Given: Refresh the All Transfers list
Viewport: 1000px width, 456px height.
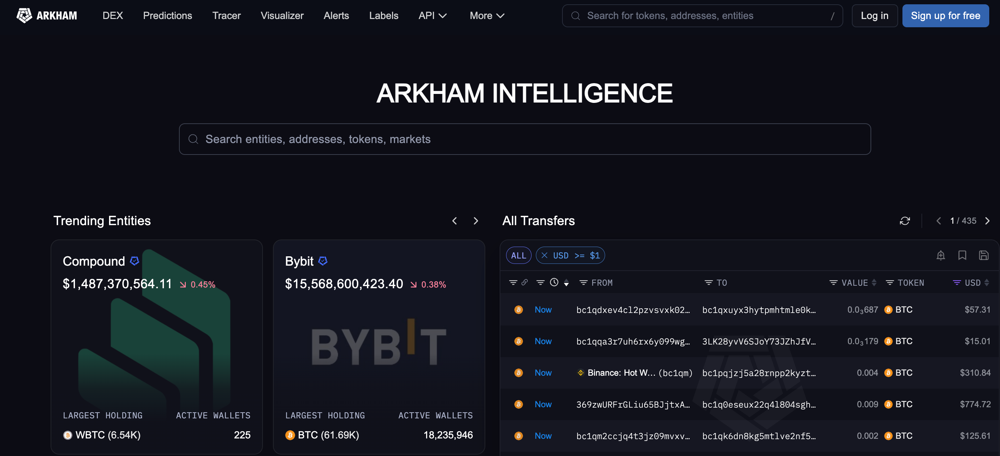Looking at the screenshot, I should click(905, 221).
